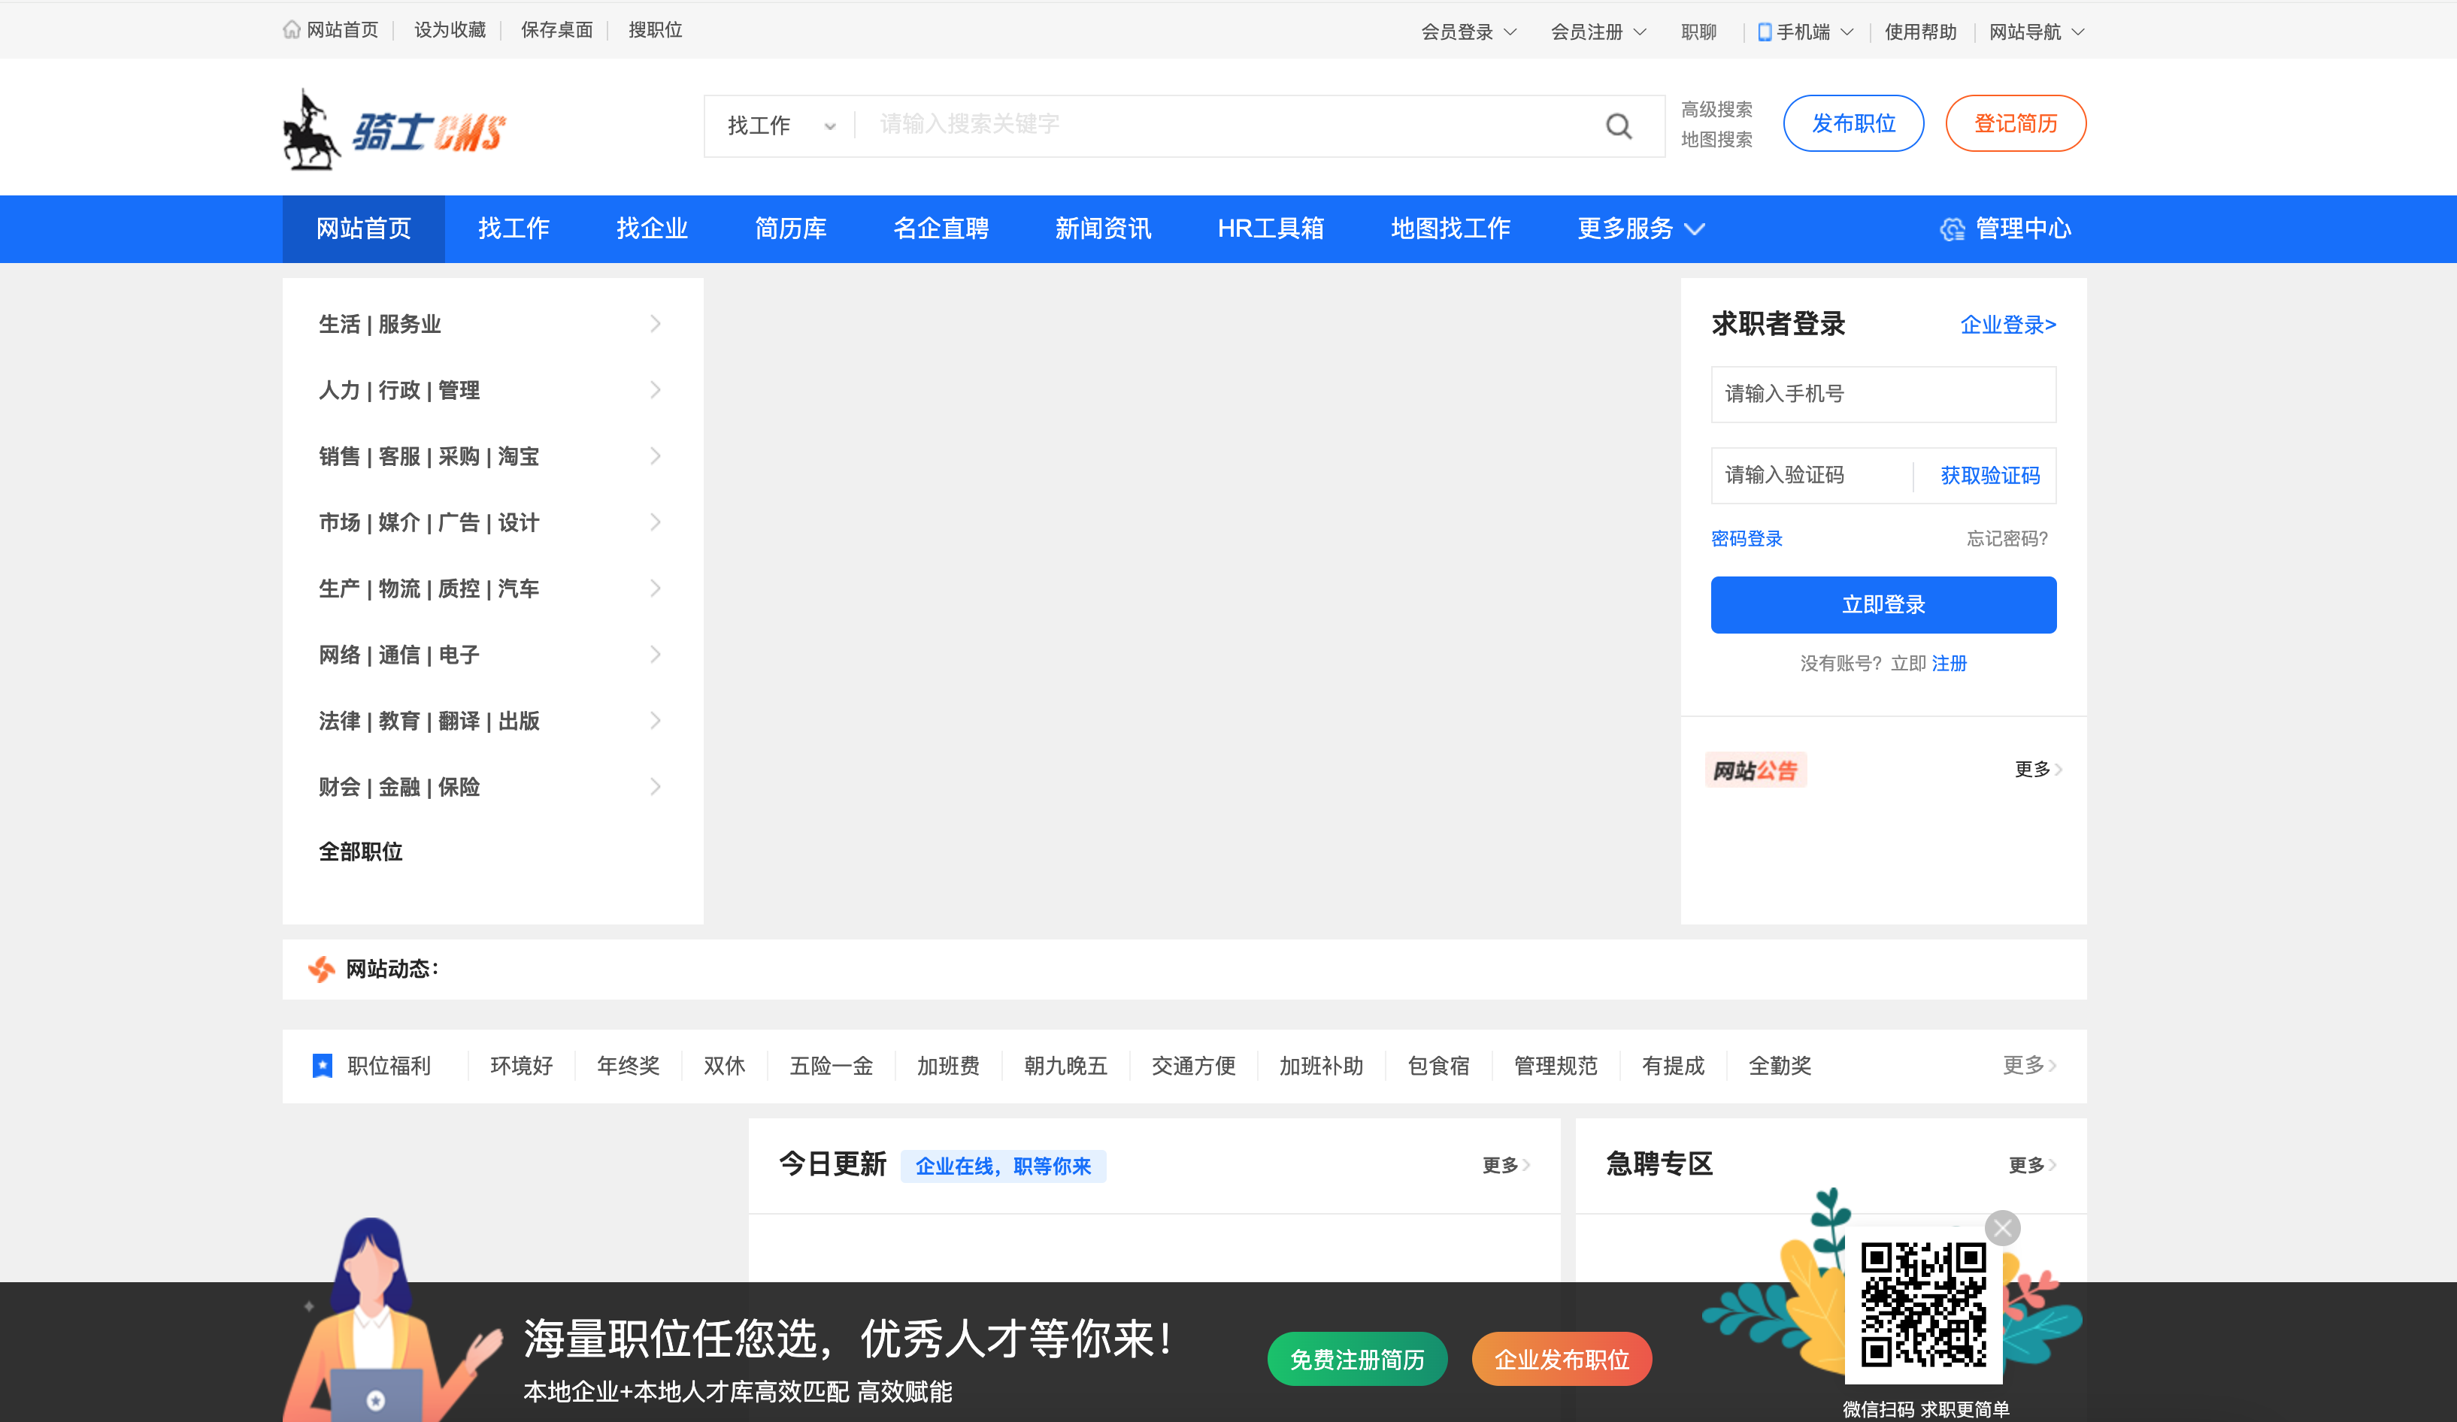Click the phone icon next to 手机端
The image size is (2457, 1422).
click(x=1764, y=32)
